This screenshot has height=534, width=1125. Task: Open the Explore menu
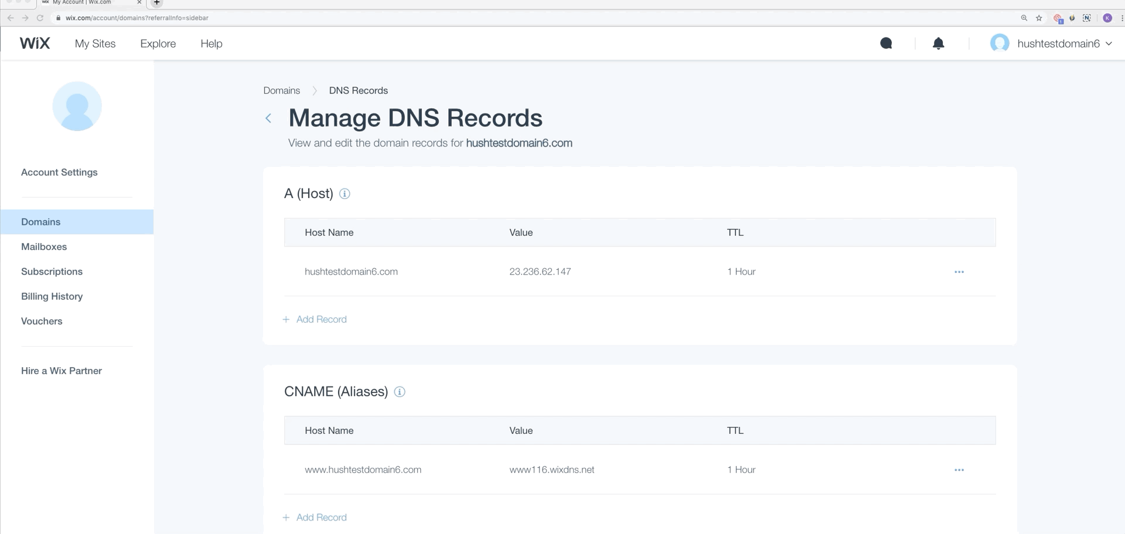coord(158,43)
